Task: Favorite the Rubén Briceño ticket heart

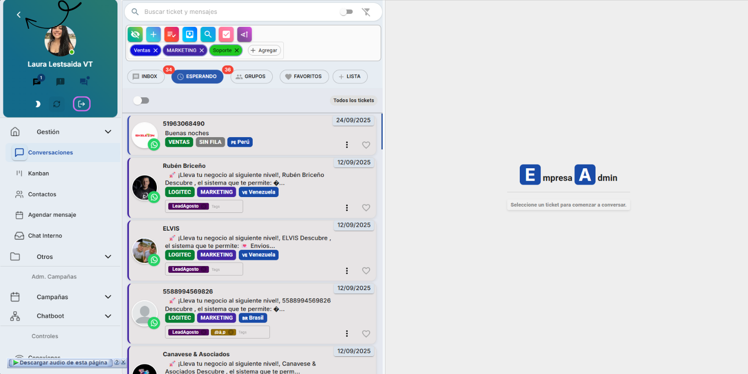Action: click(366, 208)
